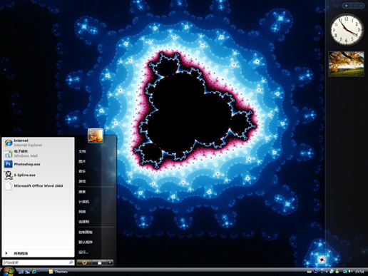Click the lock button in Start menu

99,262
